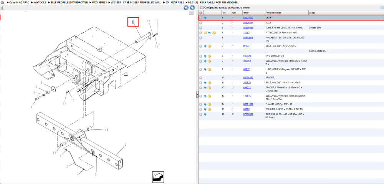Select 'Apply Loctite 277' usage note

[318, 51]
